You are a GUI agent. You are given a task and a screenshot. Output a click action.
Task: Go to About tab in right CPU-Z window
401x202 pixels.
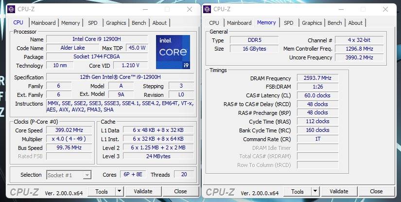[x=355, y=23]
